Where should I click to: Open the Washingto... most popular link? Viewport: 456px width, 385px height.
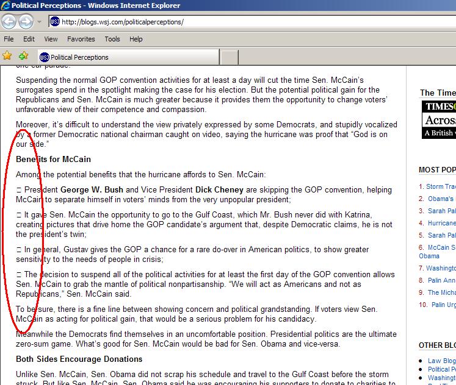click(x=441, y=268)
